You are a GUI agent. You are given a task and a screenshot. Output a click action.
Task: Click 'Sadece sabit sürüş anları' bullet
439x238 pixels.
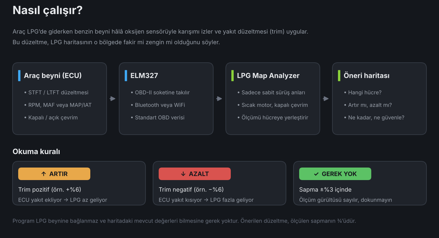tap(271, 92)
